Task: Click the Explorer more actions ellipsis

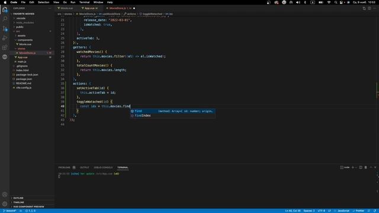Action: point(50,8)
